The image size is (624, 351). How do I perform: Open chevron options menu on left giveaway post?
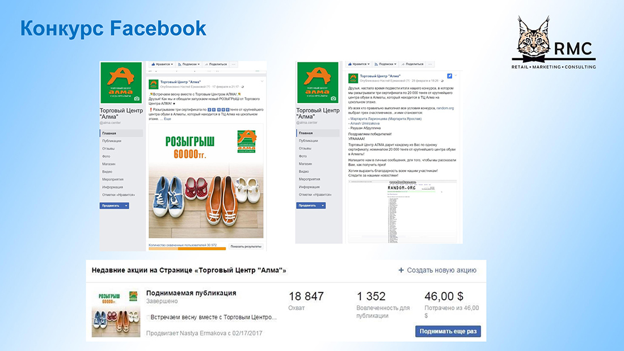(x=262, y=81)
